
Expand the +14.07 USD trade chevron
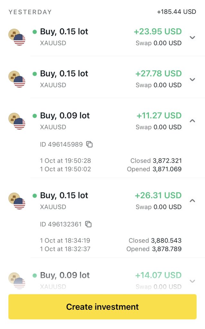[x=192, y=281]
